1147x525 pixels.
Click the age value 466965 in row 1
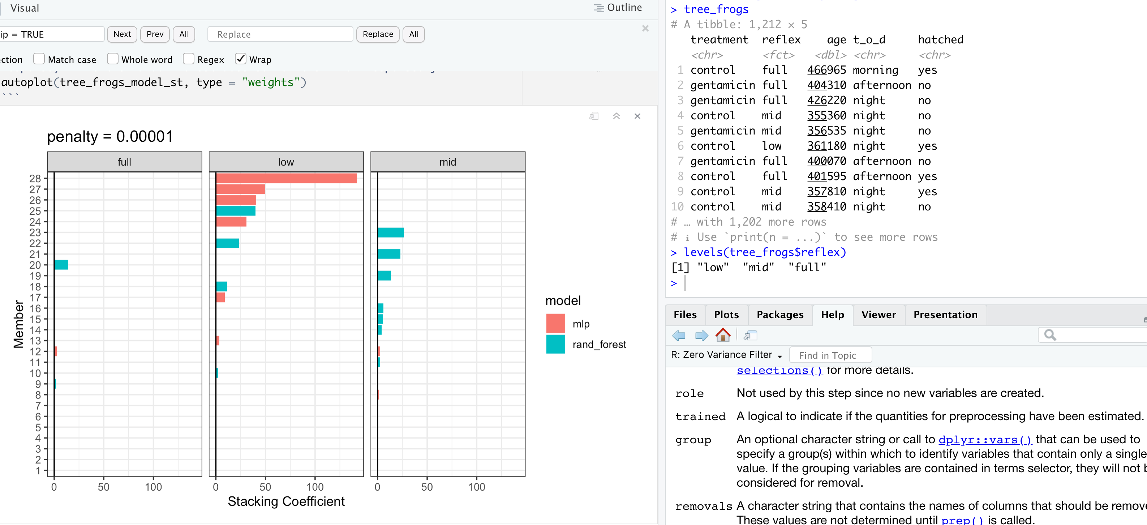pos(826,70)
